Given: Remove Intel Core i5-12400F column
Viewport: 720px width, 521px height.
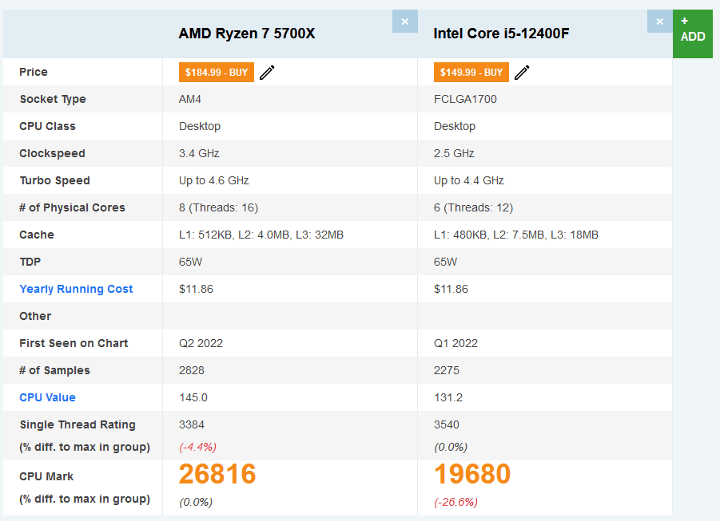Looking at the screenshot, I should tap(659, 21).
